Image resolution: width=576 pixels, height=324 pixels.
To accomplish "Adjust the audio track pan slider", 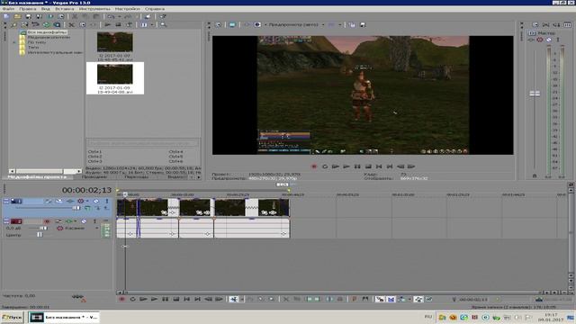I will click(40, 235).
